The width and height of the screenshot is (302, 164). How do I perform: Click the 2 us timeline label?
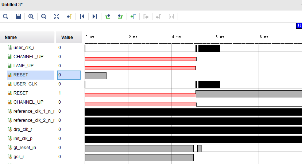click(x=133, y=37)
